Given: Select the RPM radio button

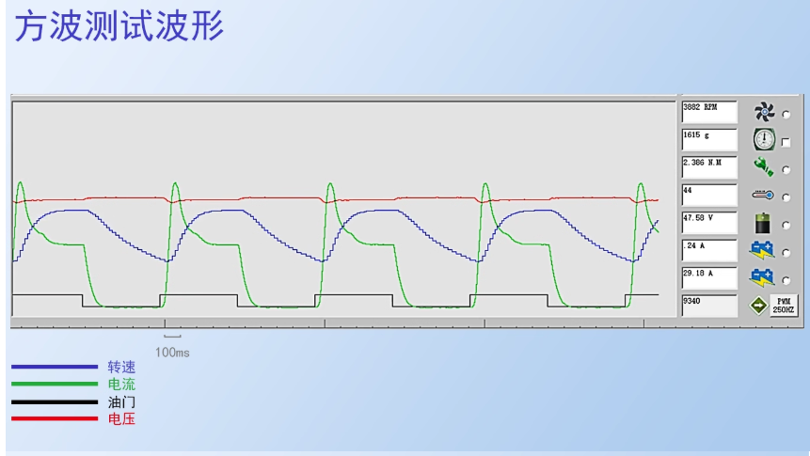Looking at the screenshot, I should pyautogui.click(x=786, y=115).
